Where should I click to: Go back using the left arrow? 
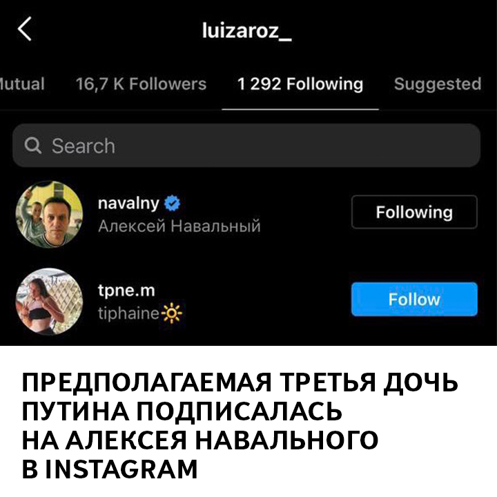(24, 29)
